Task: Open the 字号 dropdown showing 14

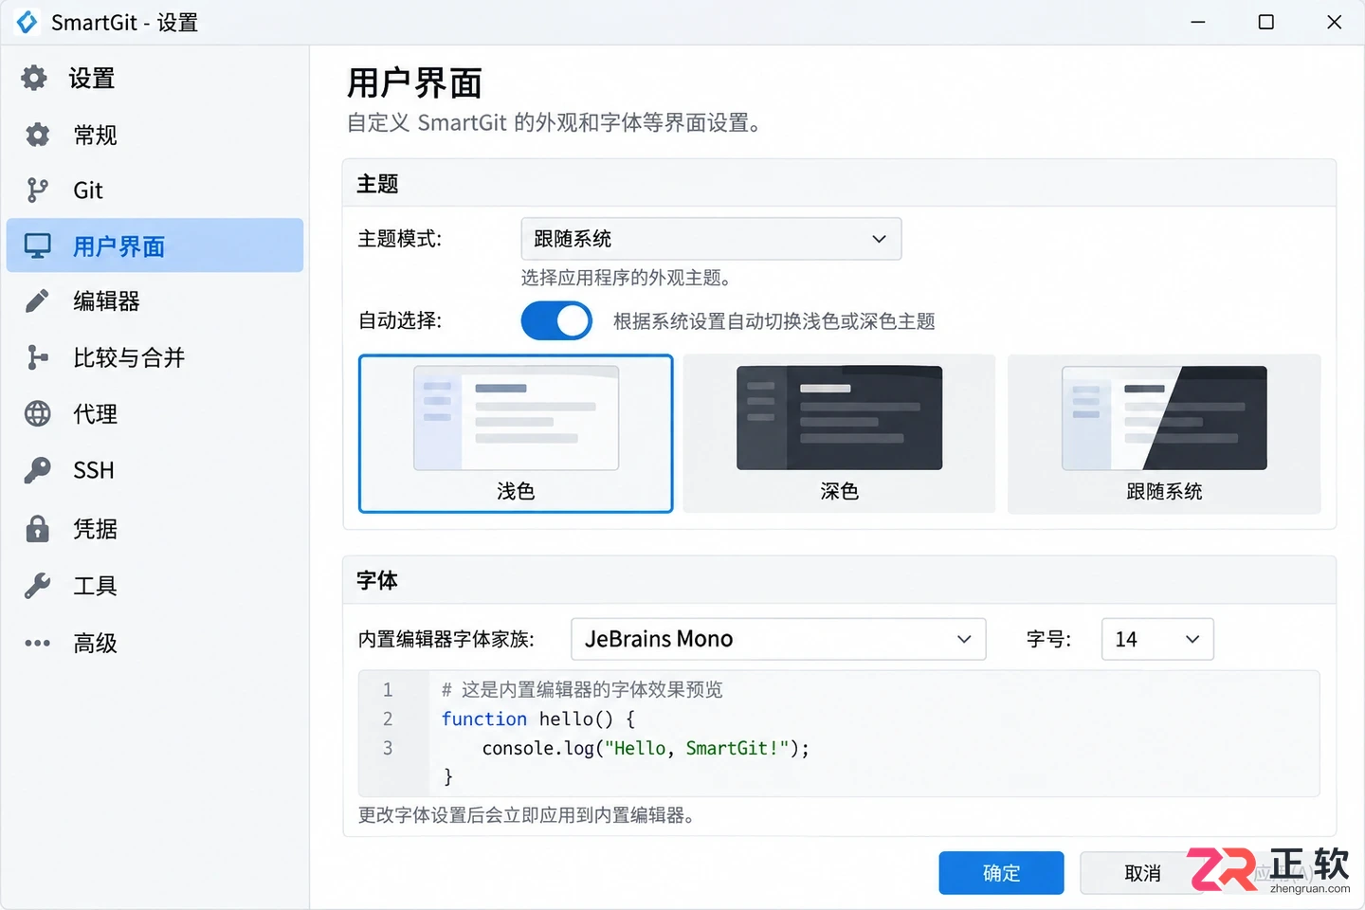Action: coord(1157,639)
